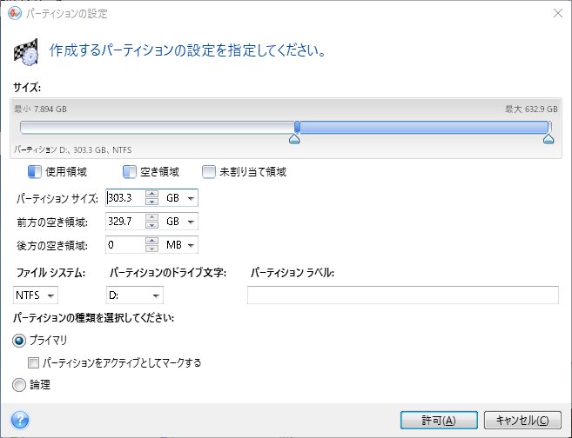Increase 後方の空き領域 with up arrow

coord(151,241)
